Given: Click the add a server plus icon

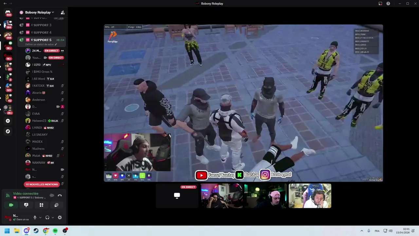Looking at the screenshot, I should tap(8, 121).
